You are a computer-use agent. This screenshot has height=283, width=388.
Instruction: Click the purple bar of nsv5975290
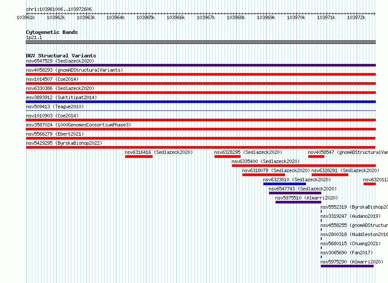[347, 266]
